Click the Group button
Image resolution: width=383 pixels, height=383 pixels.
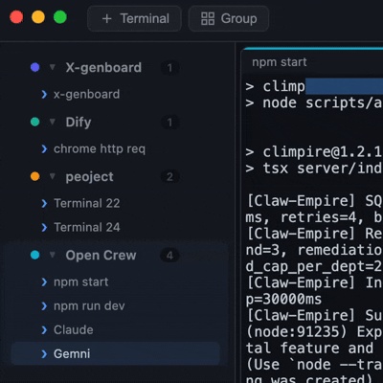click(229, 18)
